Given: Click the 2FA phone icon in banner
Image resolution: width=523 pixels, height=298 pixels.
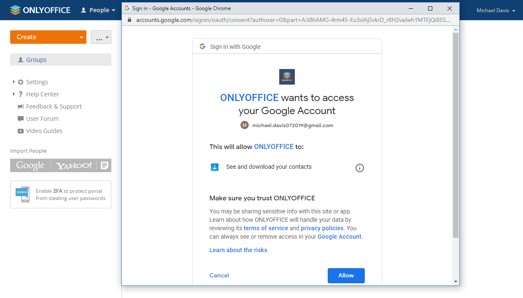Looking at the screenshot, I should (22, 194).
